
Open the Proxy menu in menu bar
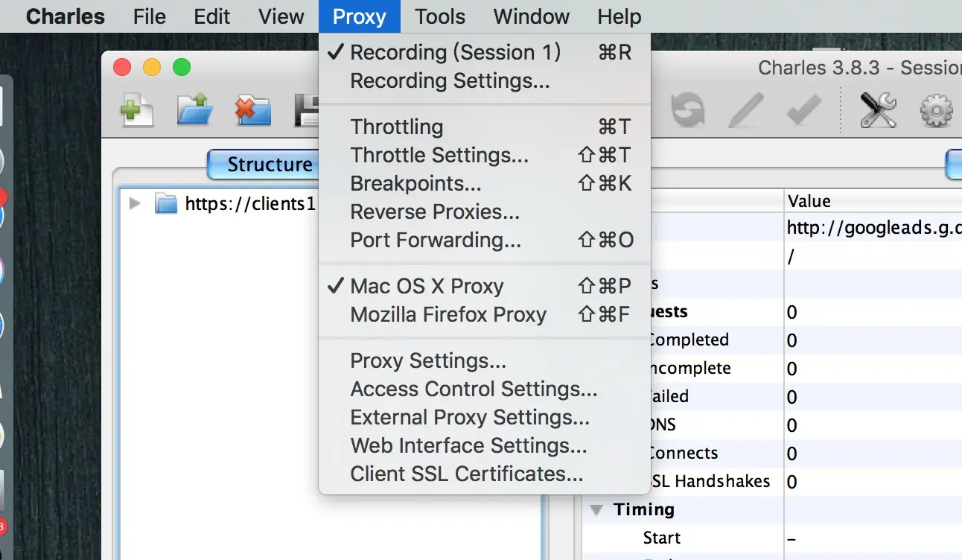[359, 16]
